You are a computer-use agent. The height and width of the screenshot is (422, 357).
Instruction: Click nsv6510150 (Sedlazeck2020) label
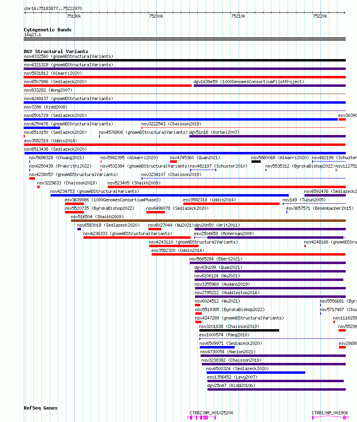(x=55, y=132)
